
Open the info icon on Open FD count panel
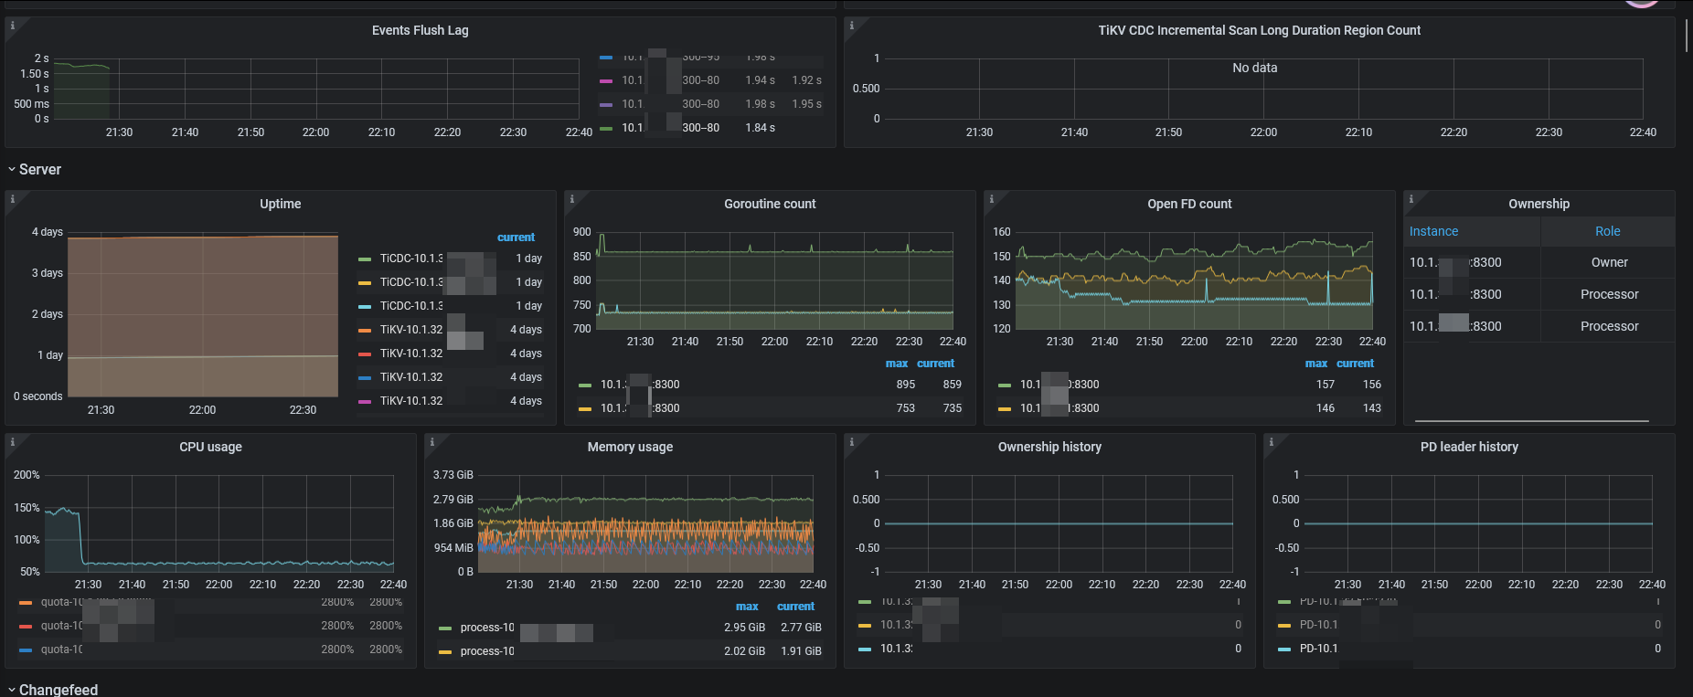[x=992, y=199]
